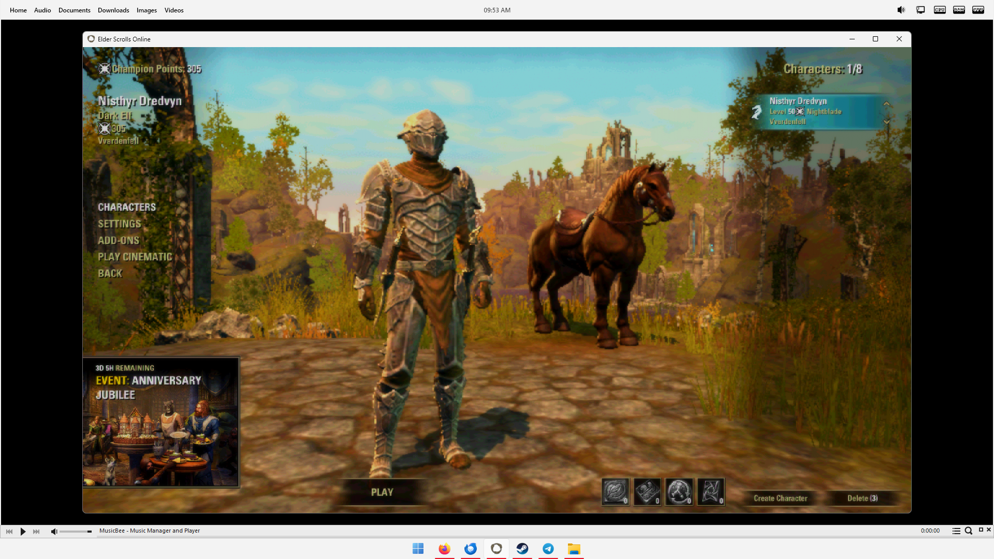Open Telegram from the taskbar
The image size is (994, 559).
point(548,549)
